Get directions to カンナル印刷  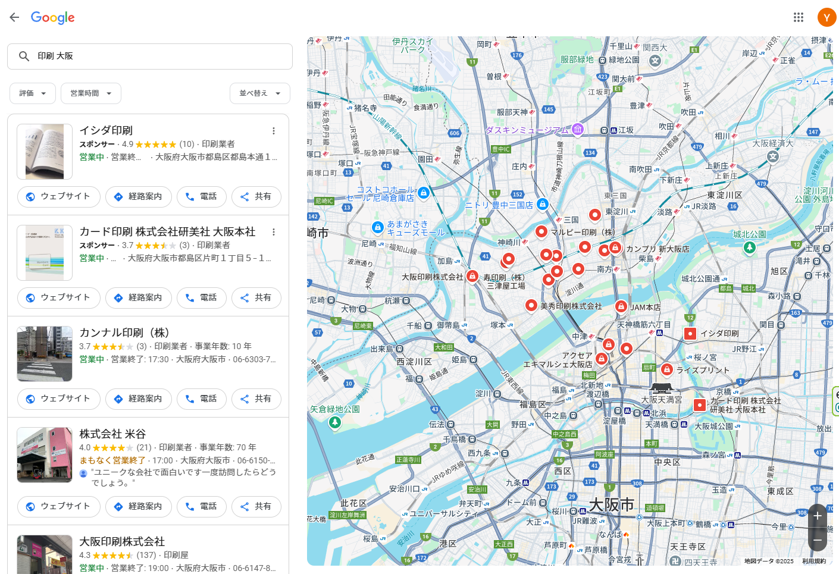(138, 399)
